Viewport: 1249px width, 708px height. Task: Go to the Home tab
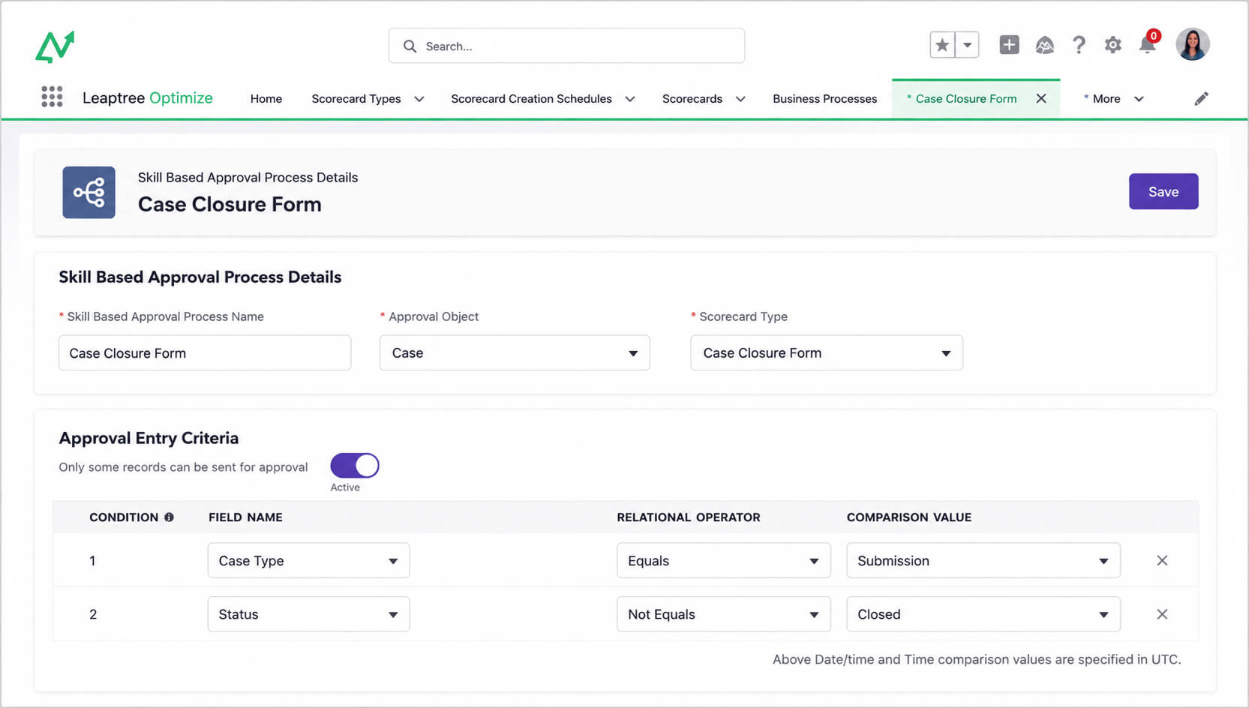pyautogui.click(x=266, y=99)
